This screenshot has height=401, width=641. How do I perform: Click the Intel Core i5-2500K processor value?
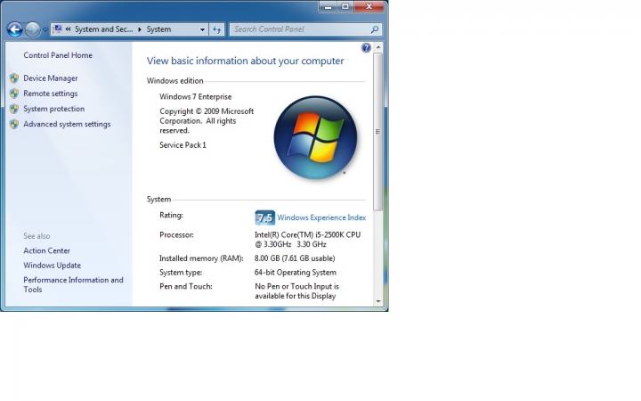[307, 240]
